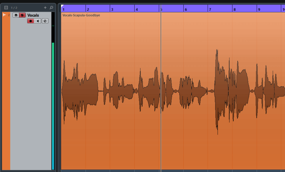Select the Vocals track name
Image resolution: width=285 pixels, height=172 pixels.
coord(33,15)
